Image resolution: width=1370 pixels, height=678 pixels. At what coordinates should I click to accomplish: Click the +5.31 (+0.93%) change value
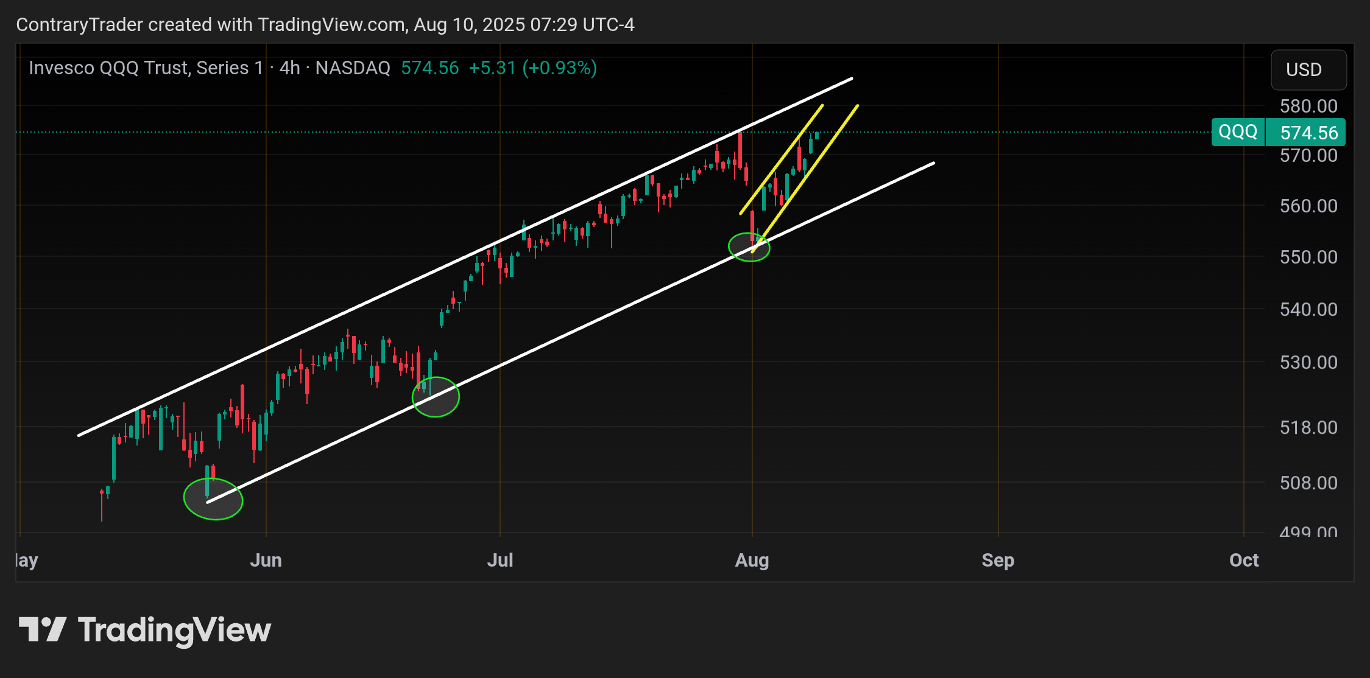pos(532,68)
